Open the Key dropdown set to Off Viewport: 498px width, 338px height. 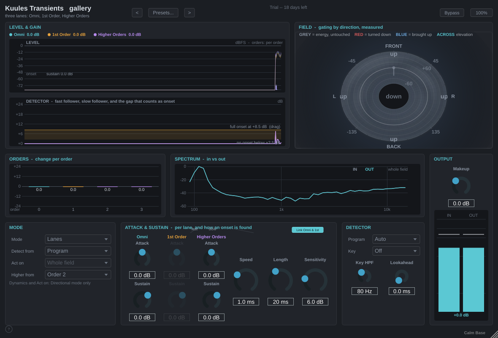tap(396, 251)
